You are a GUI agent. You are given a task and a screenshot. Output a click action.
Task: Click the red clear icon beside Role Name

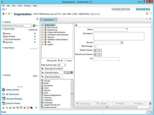tap(72, 73)
